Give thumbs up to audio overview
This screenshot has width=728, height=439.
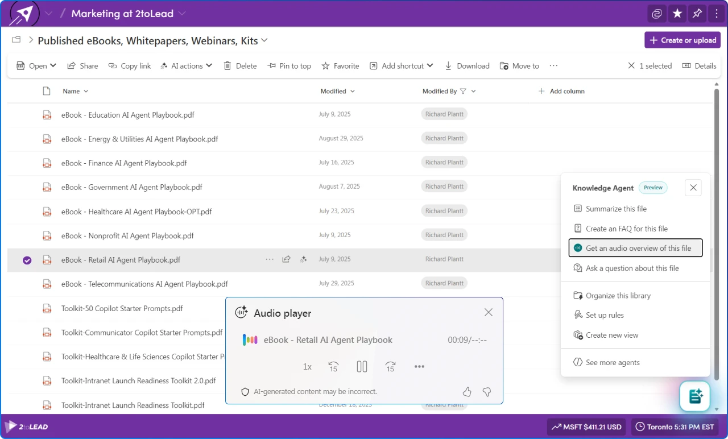click(467, 392)
